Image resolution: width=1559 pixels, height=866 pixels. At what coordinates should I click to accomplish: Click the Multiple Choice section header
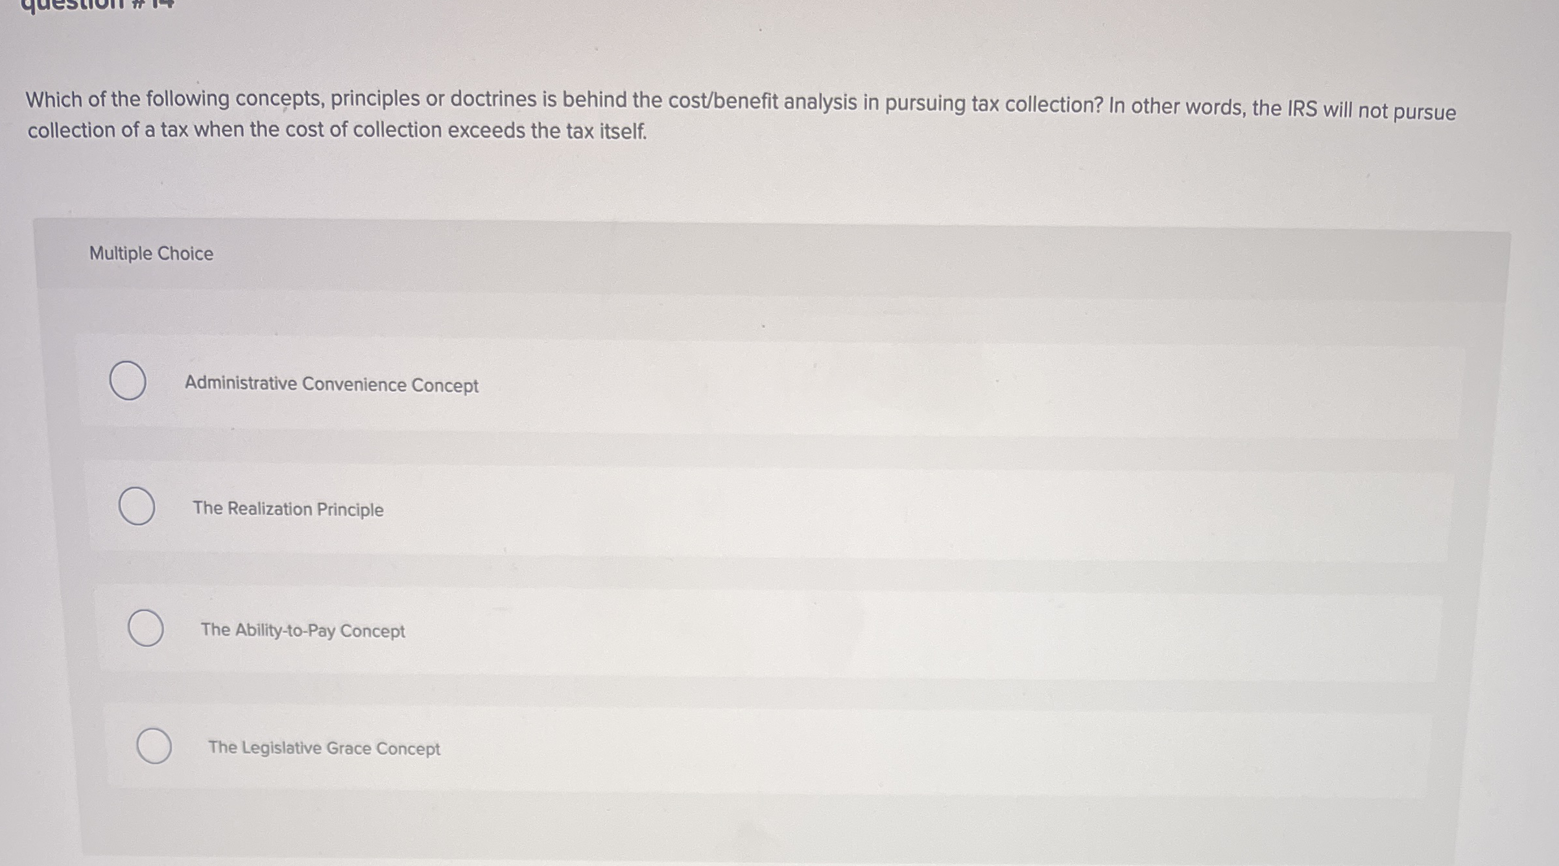pyautogui.click(x=150, y=253)
